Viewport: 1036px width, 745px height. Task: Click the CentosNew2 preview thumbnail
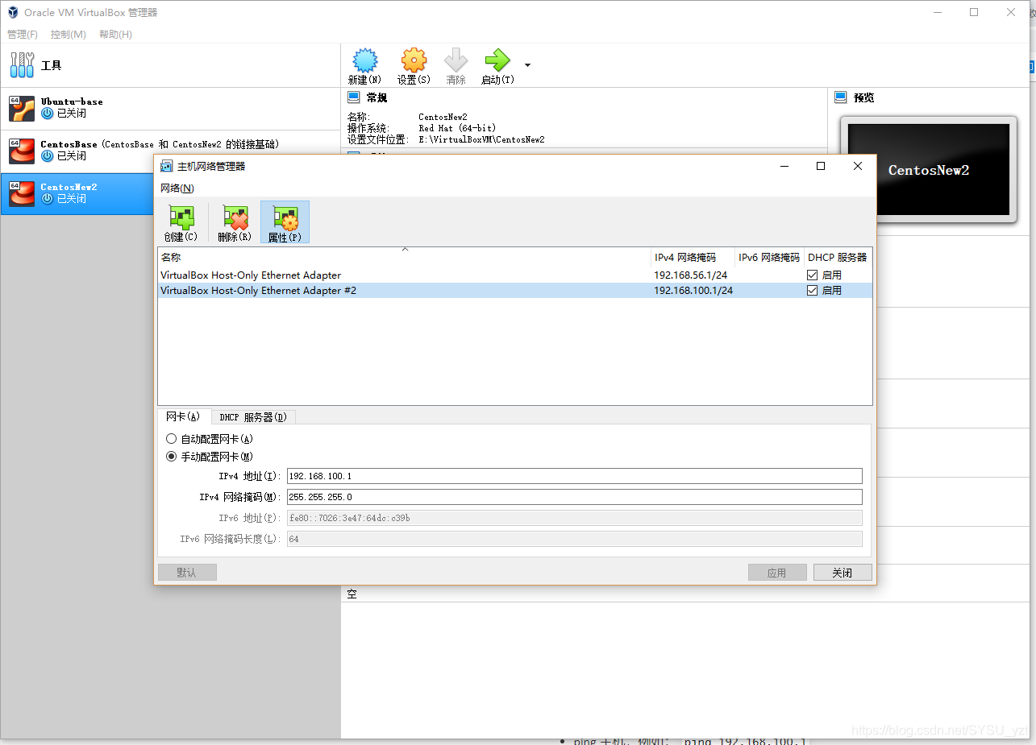tap(929, 170)
